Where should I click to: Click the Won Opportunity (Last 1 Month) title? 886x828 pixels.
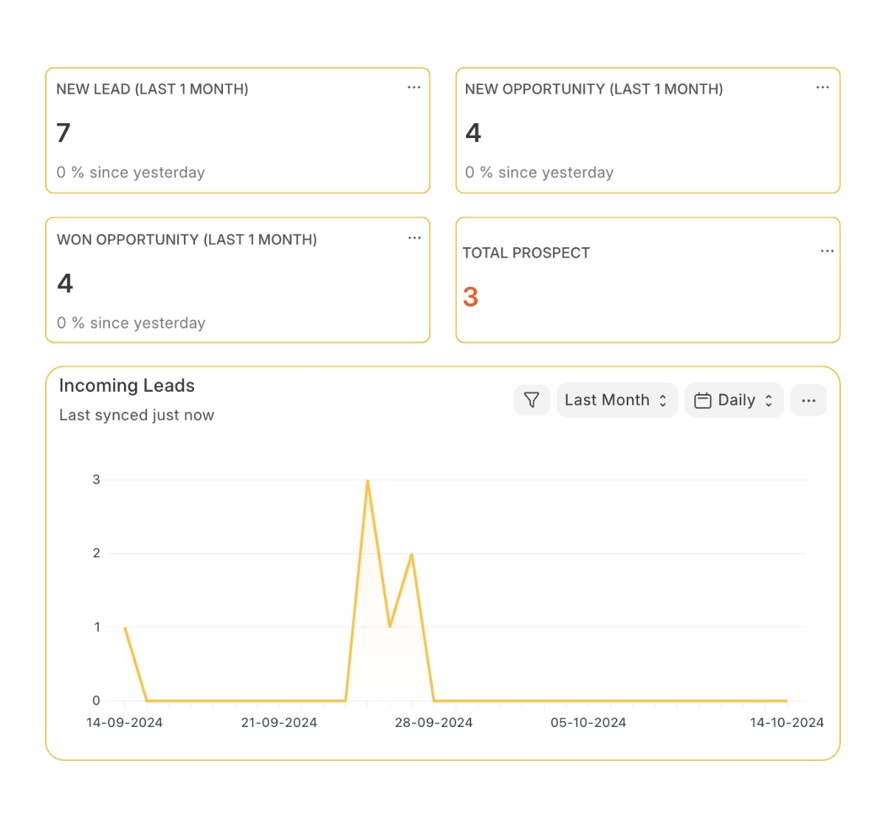pos(187,240)
